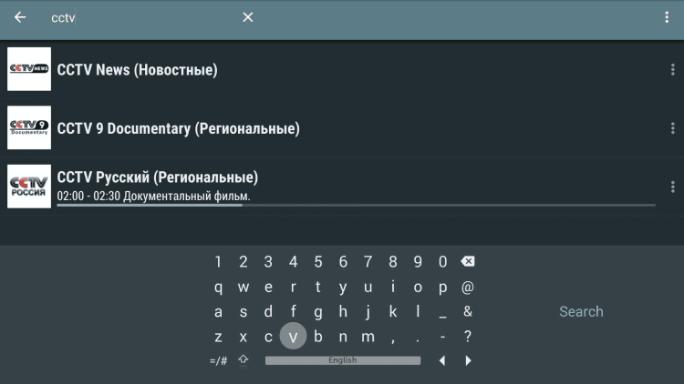Open CCTV News (Новостные) channel
The width and height of the screenshot is (684, 384).
click(137, 70)
